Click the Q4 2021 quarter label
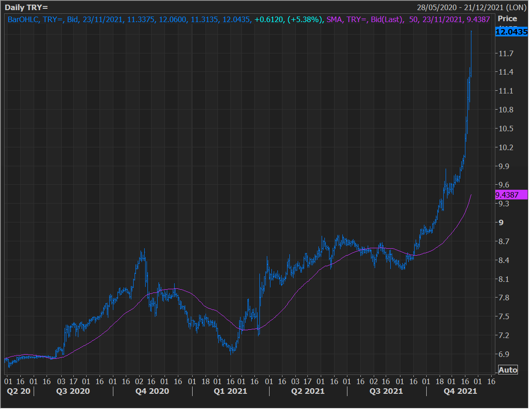Viewport: 529px width, 409px height. pos(459,391)
